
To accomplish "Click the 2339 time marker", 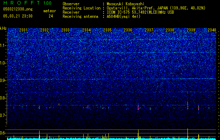I will (x=191, y=30).
